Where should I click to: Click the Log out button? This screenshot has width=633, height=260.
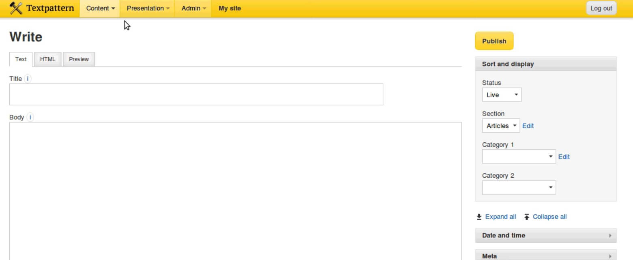[601, 8]
